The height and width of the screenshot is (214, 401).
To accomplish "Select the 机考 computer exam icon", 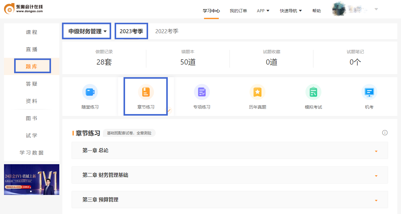I will (x=369, y=96).
